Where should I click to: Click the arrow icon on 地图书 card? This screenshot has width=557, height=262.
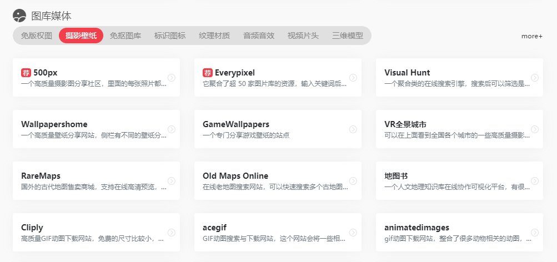tap(535, 181)
